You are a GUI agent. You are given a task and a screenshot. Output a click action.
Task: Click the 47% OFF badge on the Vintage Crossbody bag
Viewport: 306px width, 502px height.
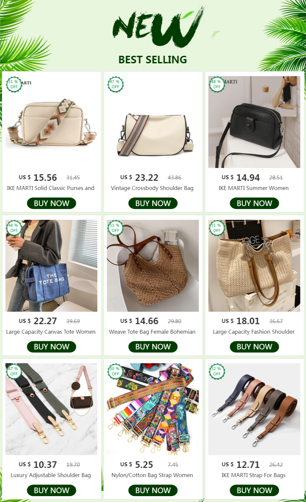tap(115, 84)
